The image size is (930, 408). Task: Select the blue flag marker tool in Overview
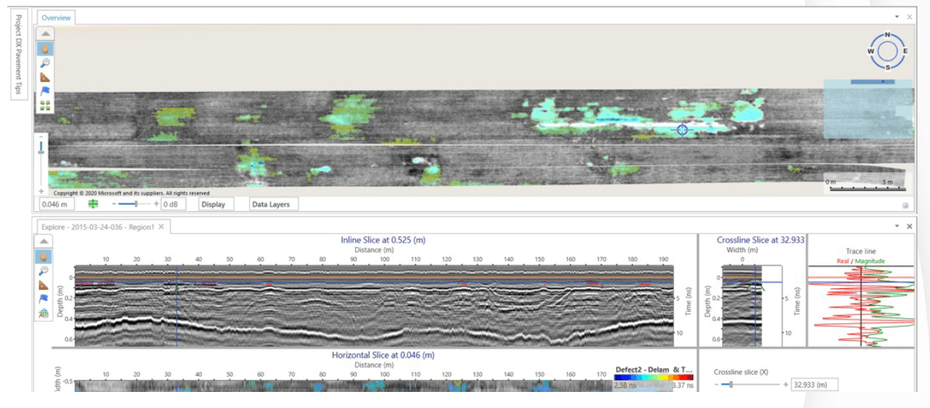(45, 91)
